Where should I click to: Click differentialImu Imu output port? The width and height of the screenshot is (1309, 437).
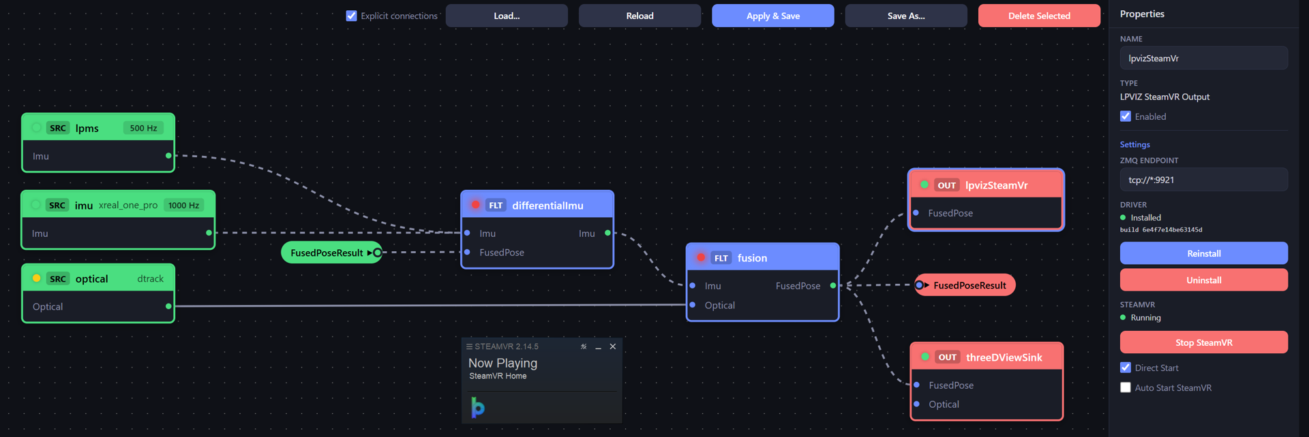607,233
